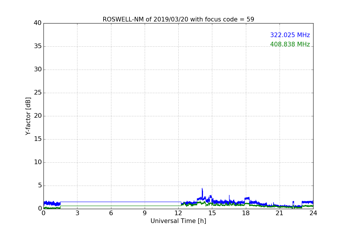Select the 322.025 MHz legend label
Image resolution: width=348 pixels, height=232 pixels.
pyautogui.click(x=290, y=35)
